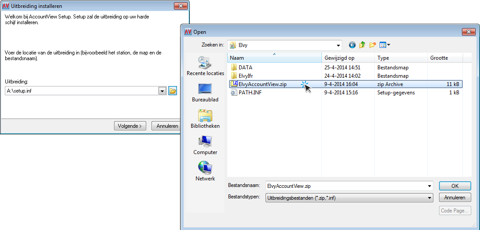The height and width of the screenshot is (230, 480).
Task: Click the 9-4-2014 15:16 date cell
Action: [x=341, y=93]
